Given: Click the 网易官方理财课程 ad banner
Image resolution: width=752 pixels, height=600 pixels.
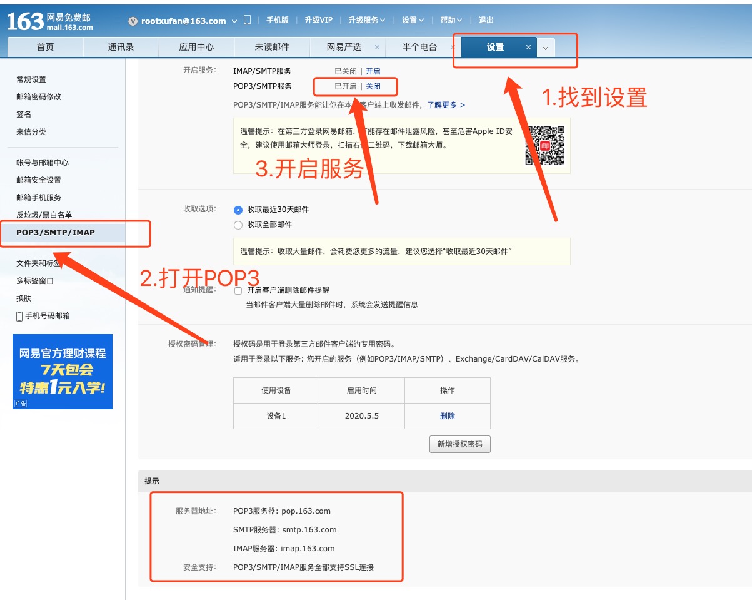Looking at the screenshot, I should (x=63, y=372).
